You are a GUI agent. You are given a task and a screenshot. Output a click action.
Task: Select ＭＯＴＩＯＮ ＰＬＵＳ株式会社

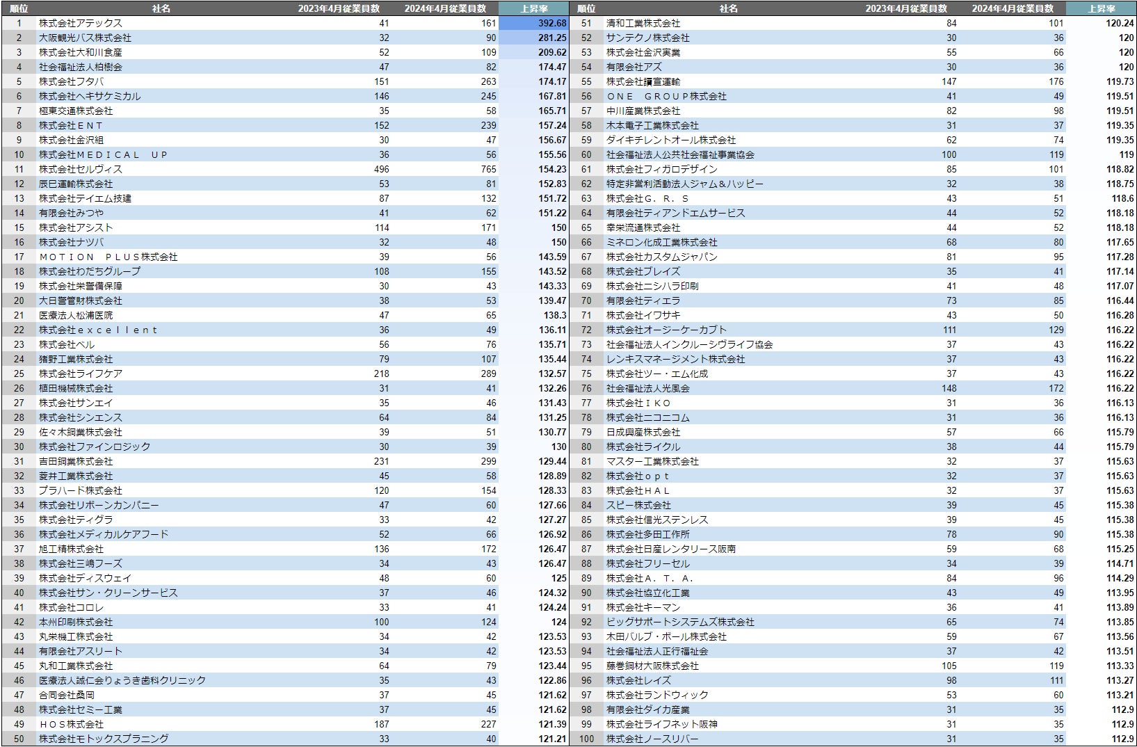pyautogui.click(x=108, y=257)
